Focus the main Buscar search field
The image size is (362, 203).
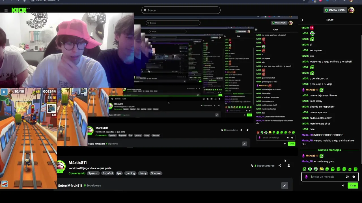pos(181,10)
